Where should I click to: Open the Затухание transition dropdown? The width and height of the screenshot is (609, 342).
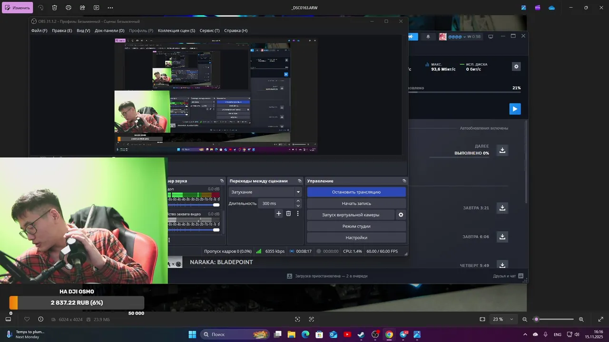[x=265, y=192]
